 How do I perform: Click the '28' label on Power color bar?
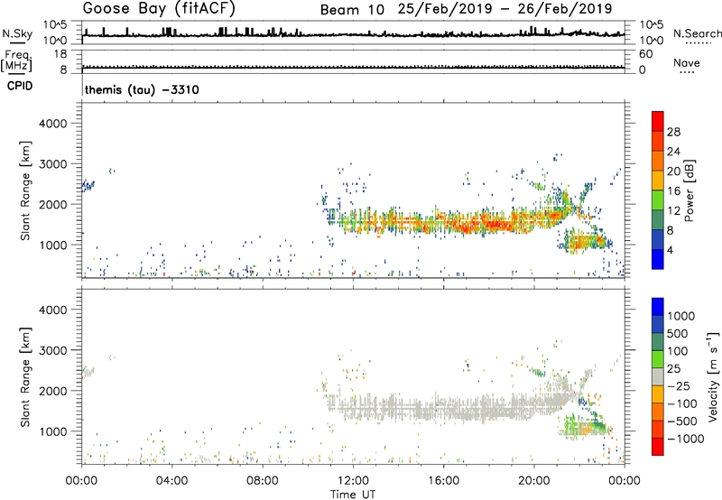[x=673, y=132]
